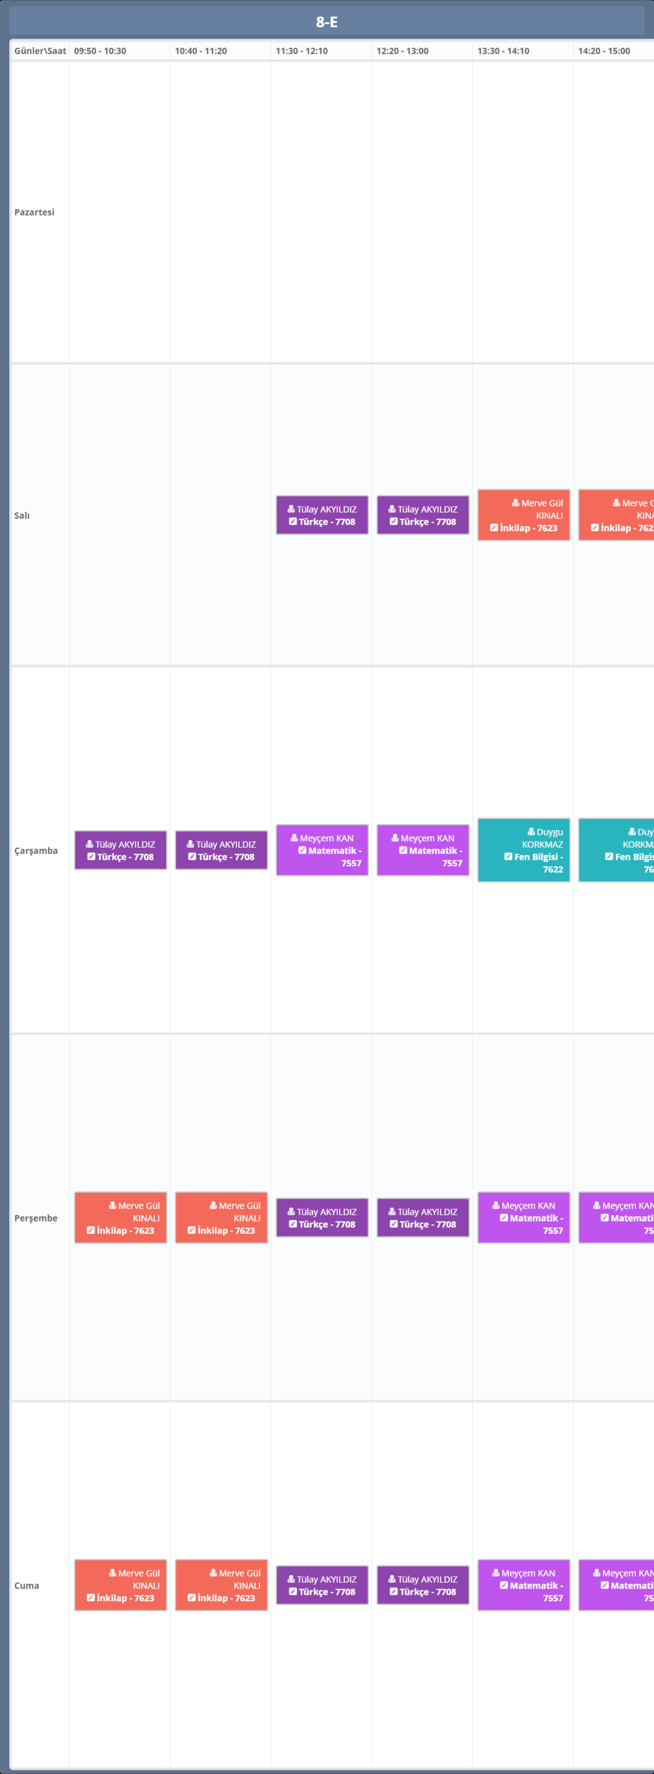This screenshot has width=654, height=1774.
Task: Click the edit icon on Salı 11:30 Türkçe card
Action: [x=293, y=521]
